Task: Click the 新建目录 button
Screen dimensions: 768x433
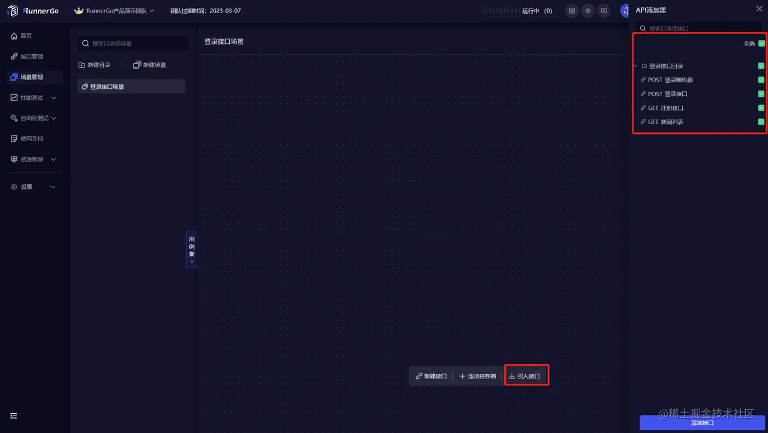Action: click(x=95, y=65)
